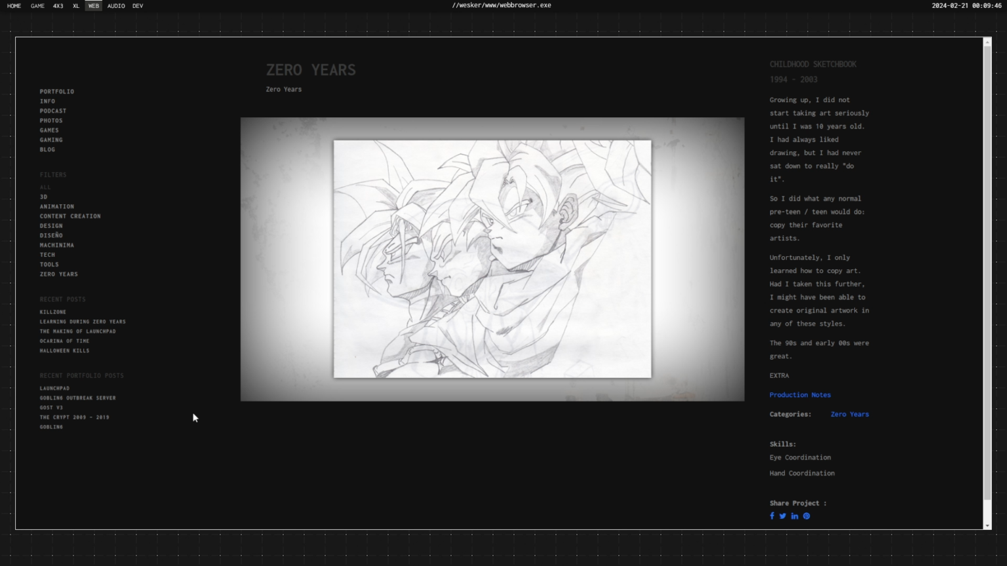Open the Ocarina of Time post
1007x566 pixels.
click(x=64, y=341)
